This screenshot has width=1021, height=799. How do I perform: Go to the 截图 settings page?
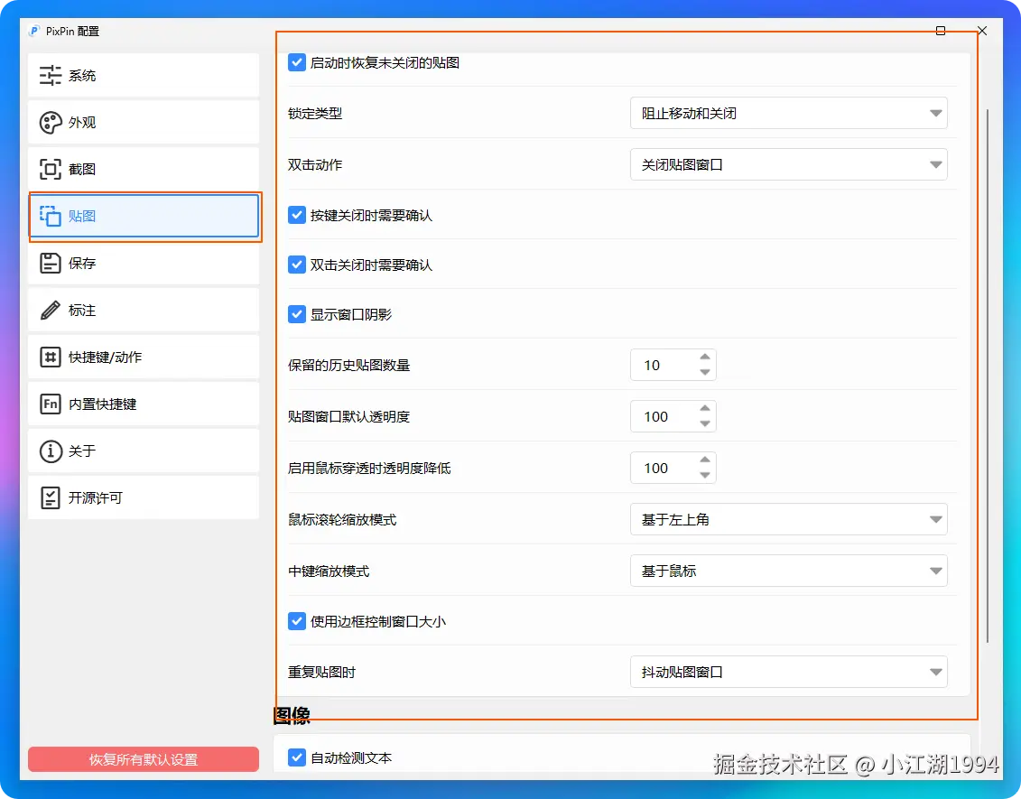144,170
